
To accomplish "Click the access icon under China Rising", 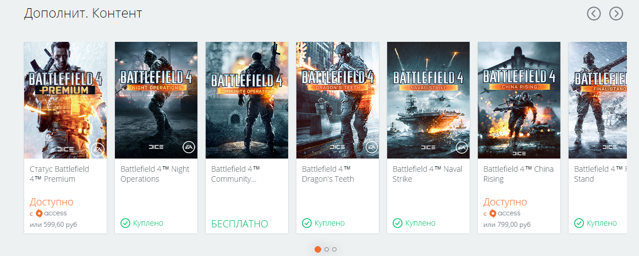I will 493,213.
